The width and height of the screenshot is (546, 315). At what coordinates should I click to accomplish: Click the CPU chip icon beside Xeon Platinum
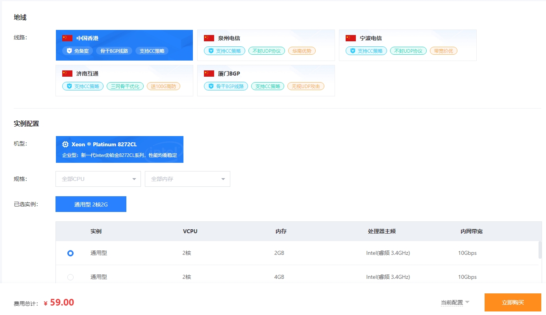66,144
